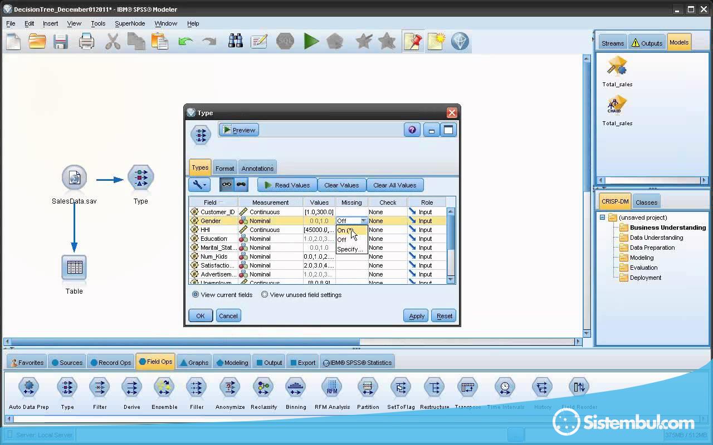This screenshot has height=445, width=713.
Task: Pick the RFM Analysis palette node
Action: point(332,387)
